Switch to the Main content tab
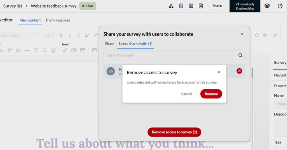 pyautogui.click(x=30, y=20)
